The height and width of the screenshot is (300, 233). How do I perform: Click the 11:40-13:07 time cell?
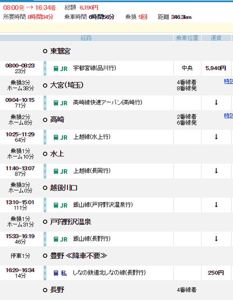[x=20, y=171]
